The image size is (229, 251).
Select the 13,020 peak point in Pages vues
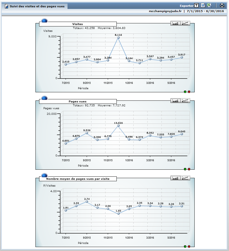point(118,126)
